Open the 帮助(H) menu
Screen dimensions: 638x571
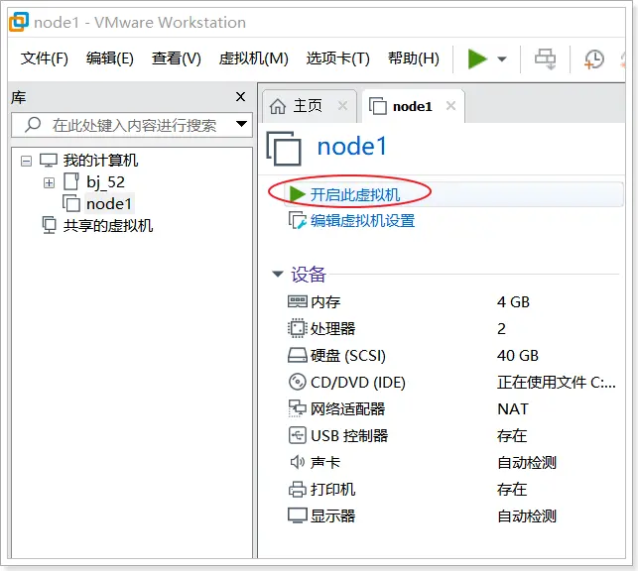(414, 58)
